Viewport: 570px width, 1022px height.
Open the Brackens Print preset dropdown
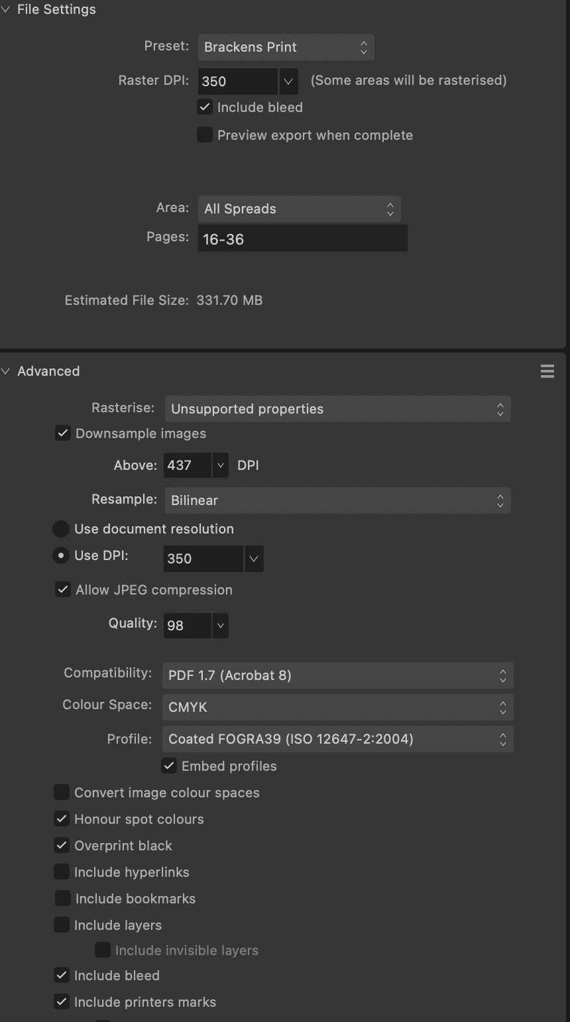(286, 47)
